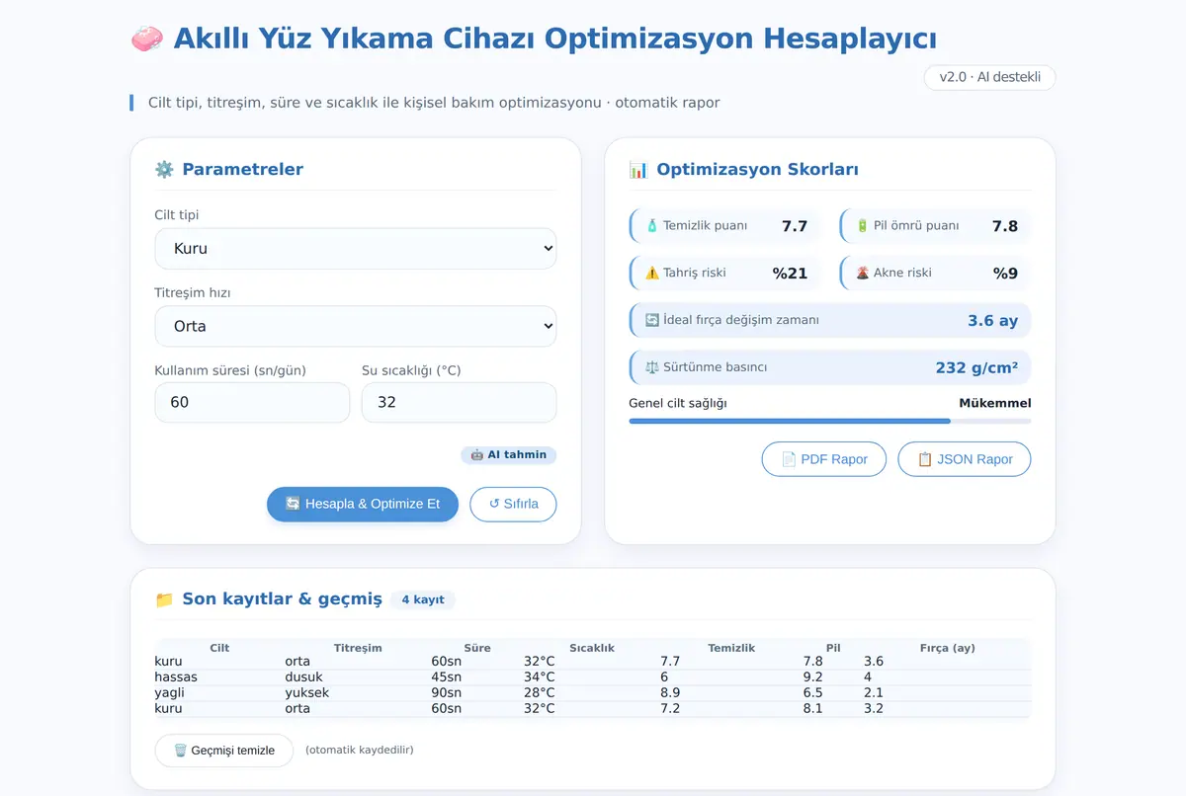Viewport: 1186px width, 796px height.
Task: Click the Pil column header
Action: click(x=833, y=648)
